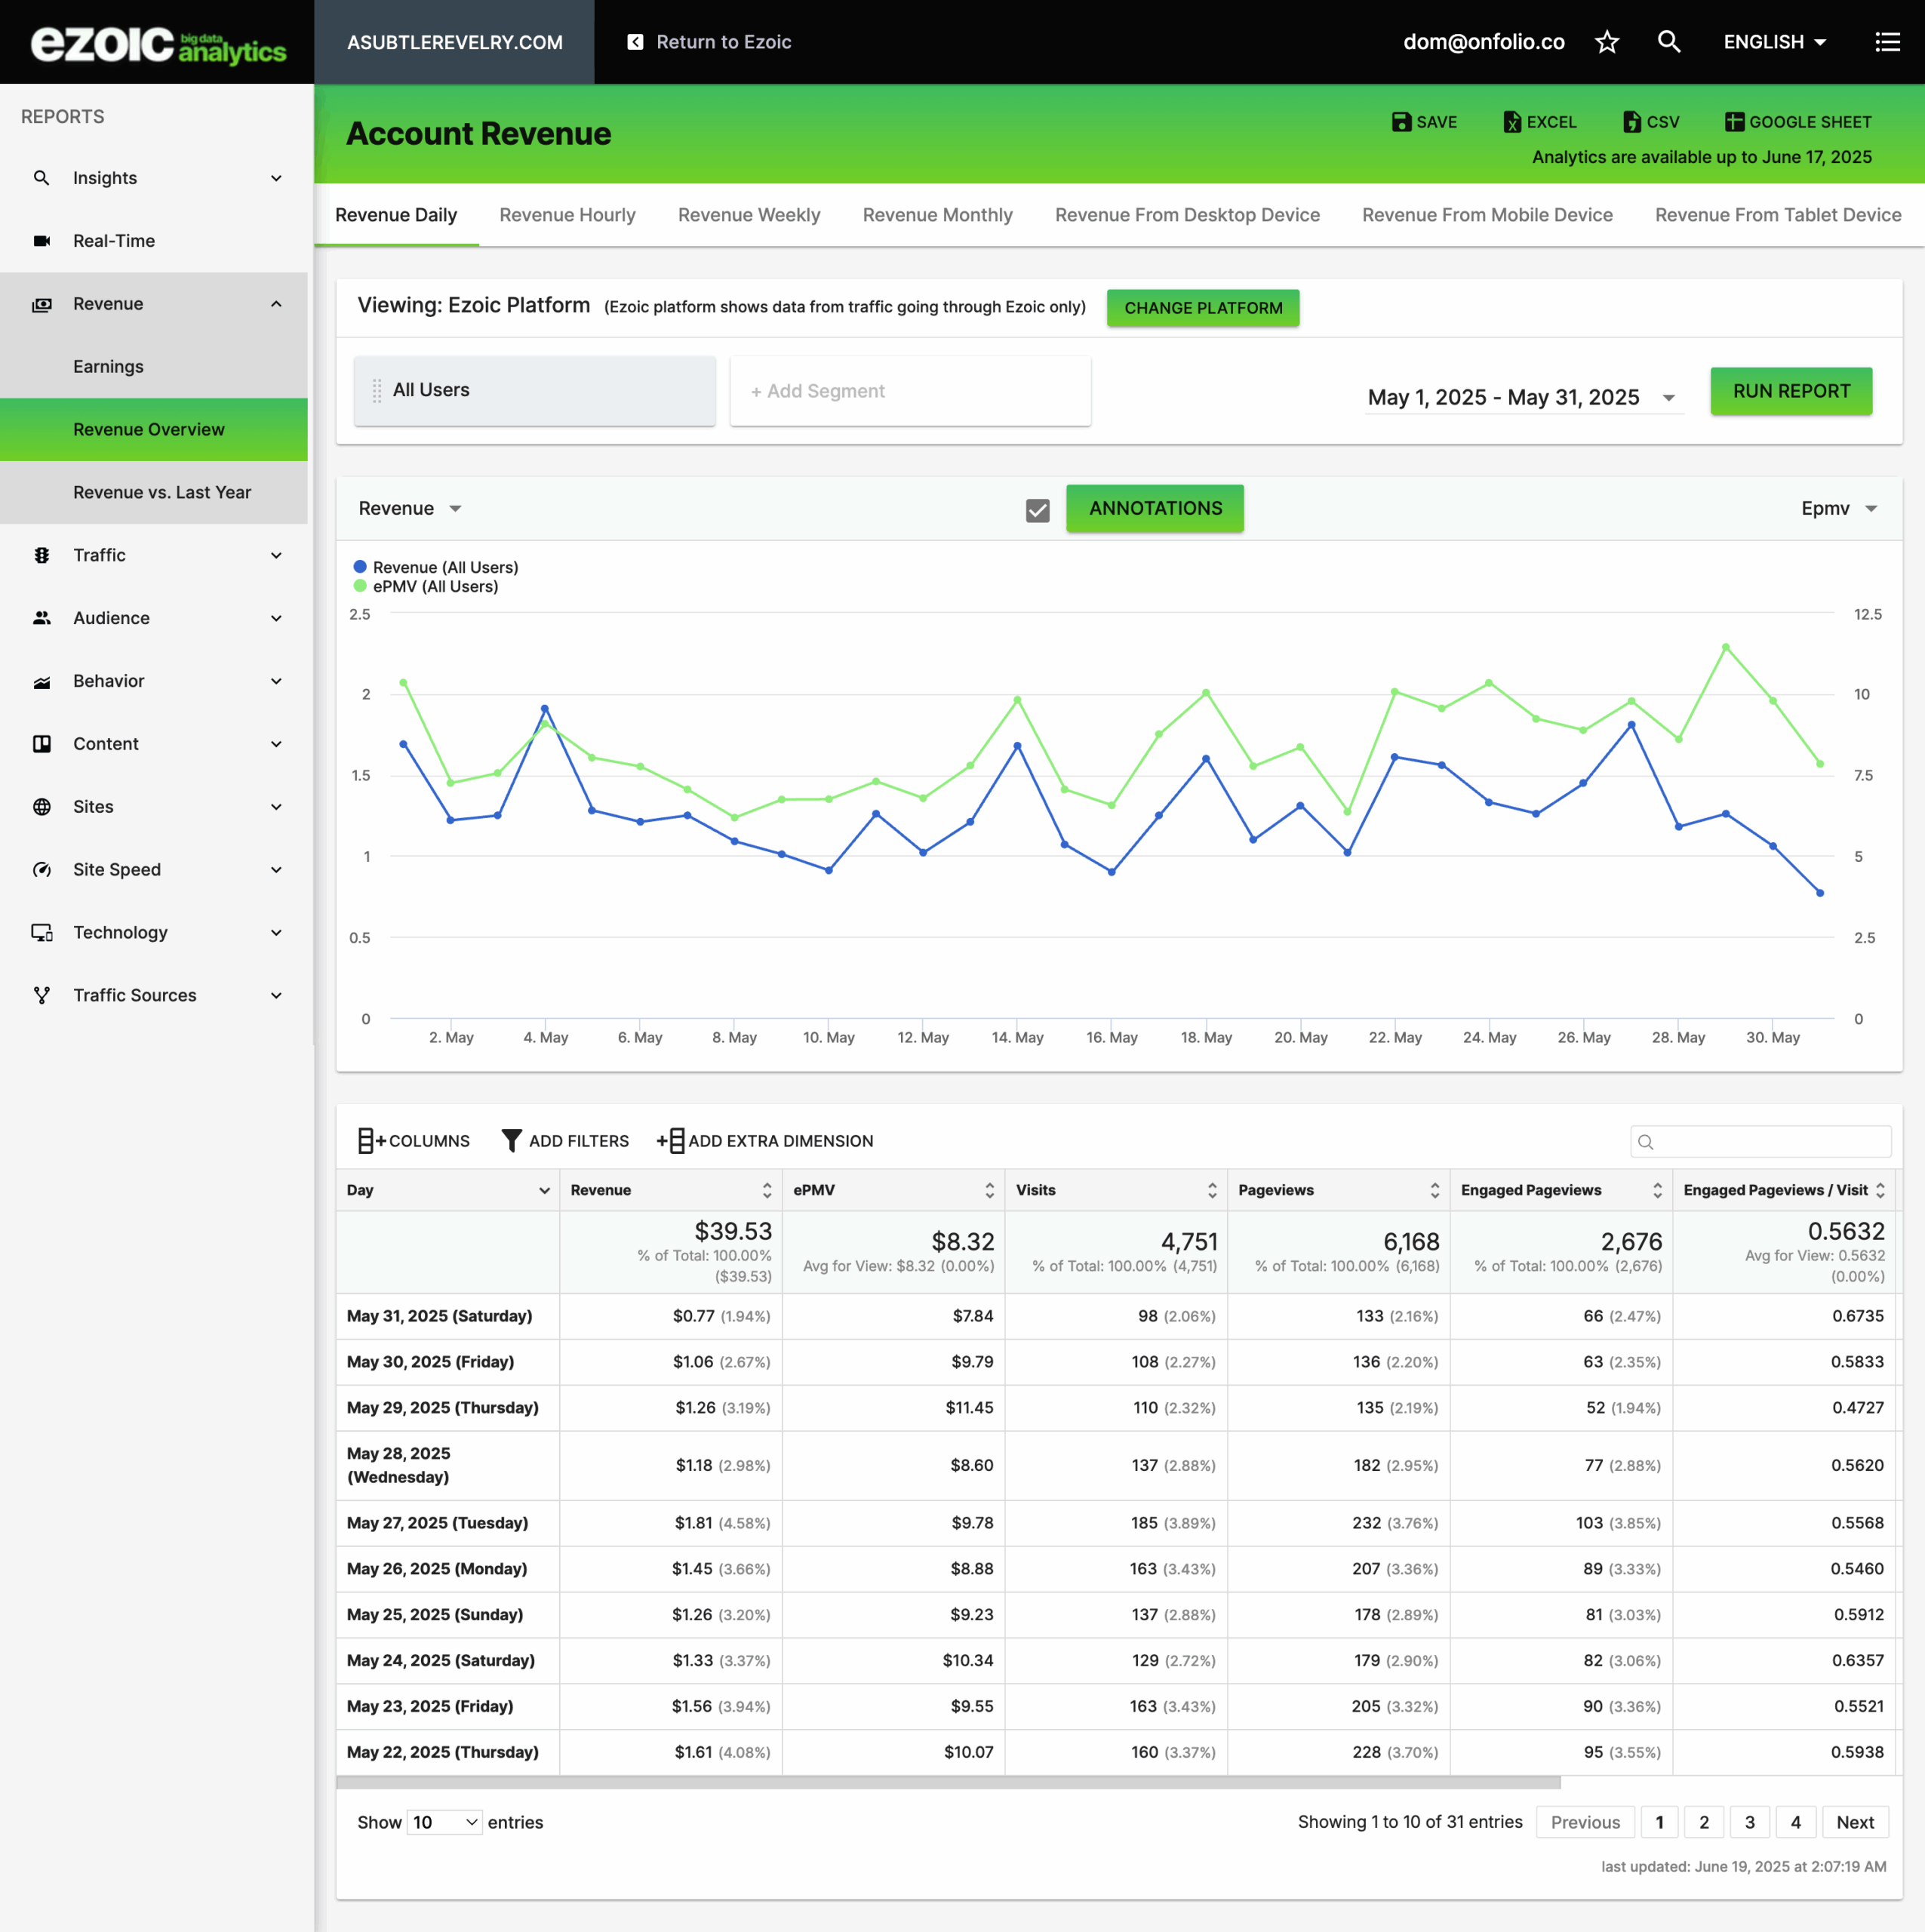Click the Excel export icon

[1512, 122]
